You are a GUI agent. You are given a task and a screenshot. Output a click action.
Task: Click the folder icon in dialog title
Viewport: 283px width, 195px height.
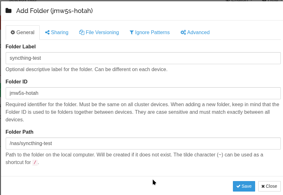[x=9, y=11]
